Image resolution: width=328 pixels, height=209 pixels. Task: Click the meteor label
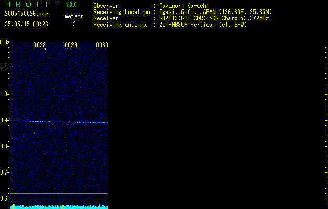[x=74, y=16]
